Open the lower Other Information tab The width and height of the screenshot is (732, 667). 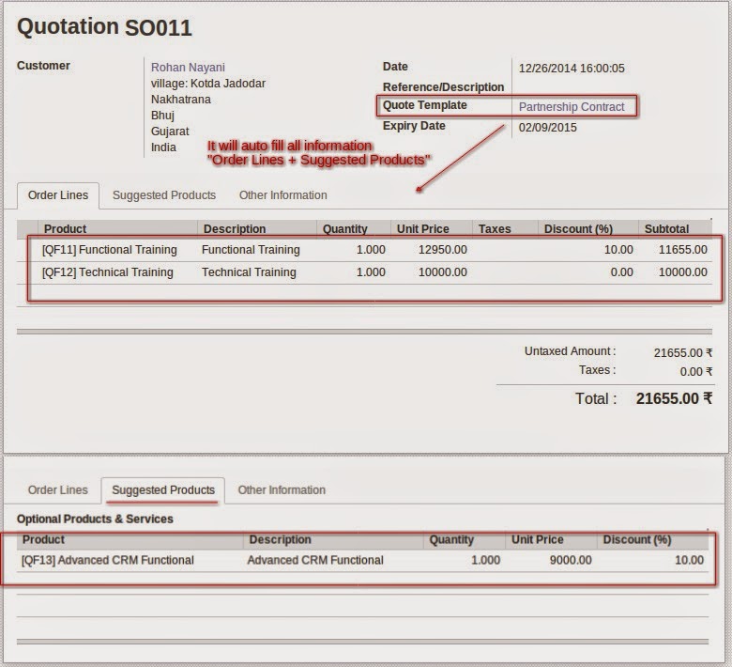(282, 489)
